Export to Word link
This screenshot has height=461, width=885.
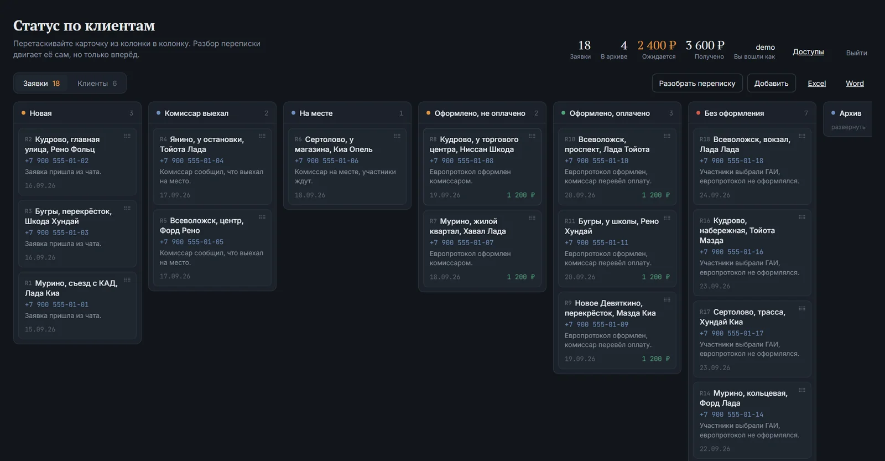click(855, 84)
